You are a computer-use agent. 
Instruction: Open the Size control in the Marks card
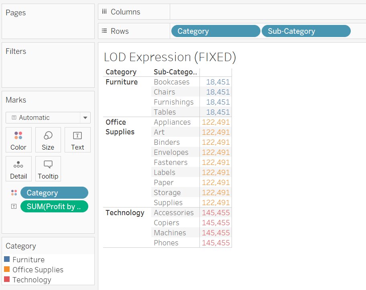point(48,140)
